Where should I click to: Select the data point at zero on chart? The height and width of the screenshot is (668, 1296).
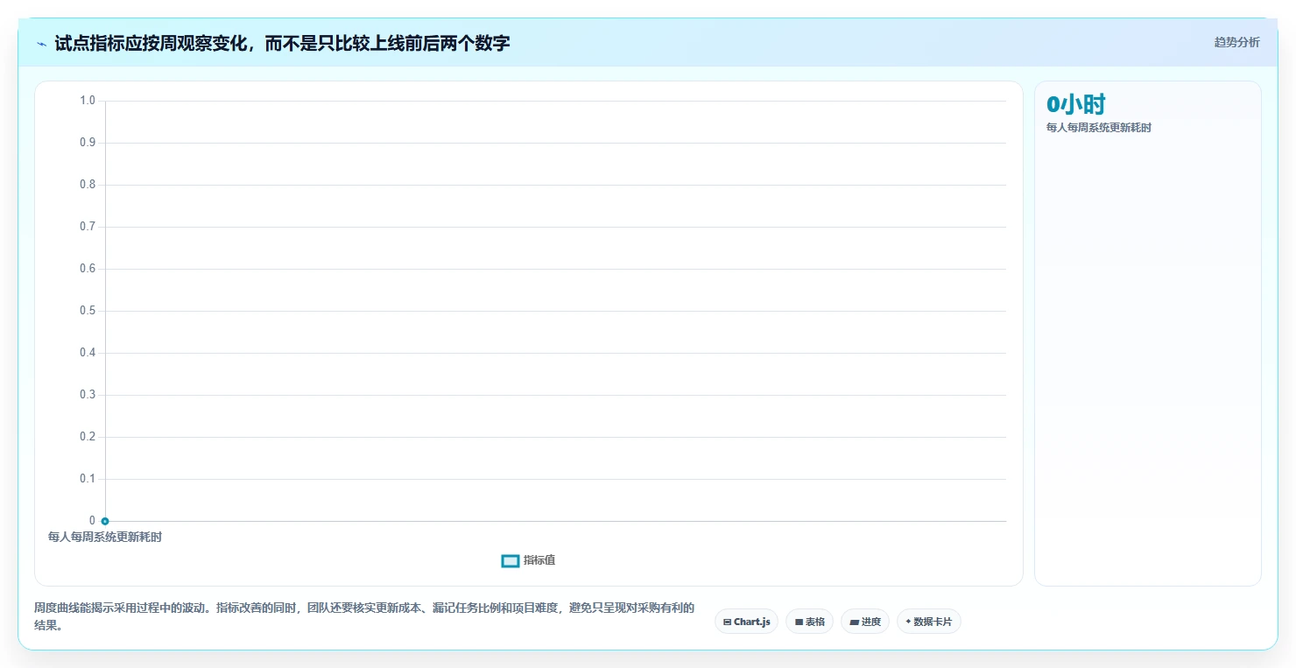click(105, 521)
